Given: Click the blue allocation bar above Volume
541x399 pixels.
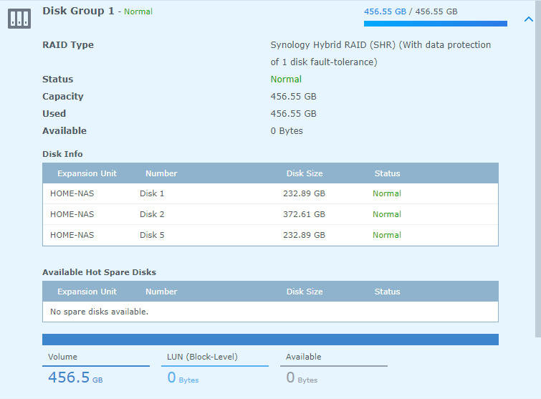Looking at the screenshot, I should tap(271, 340).
